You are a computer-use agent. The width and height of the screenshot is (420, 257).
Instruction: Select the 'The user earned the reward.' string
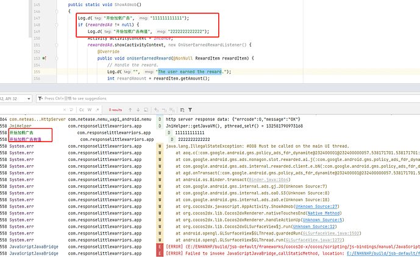[x=191, y=72]
